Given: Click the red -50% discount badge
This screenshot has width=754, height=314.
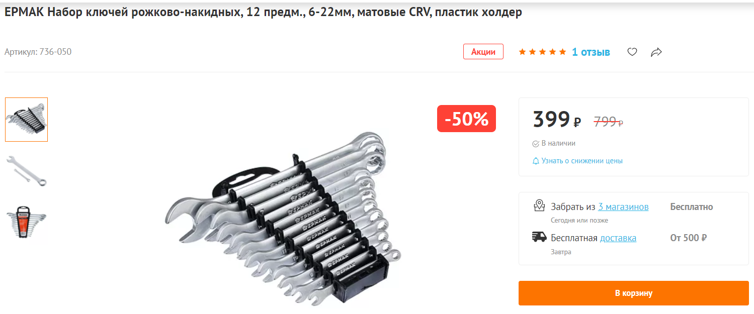Looking at the screenshot, I should click(x=466, y=119).
